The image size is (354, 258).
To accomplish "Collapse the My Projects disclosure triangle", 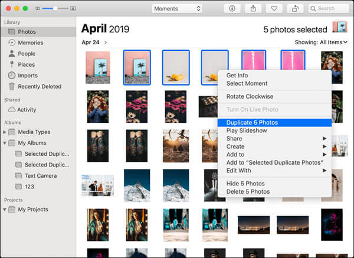I will [5, 210].
